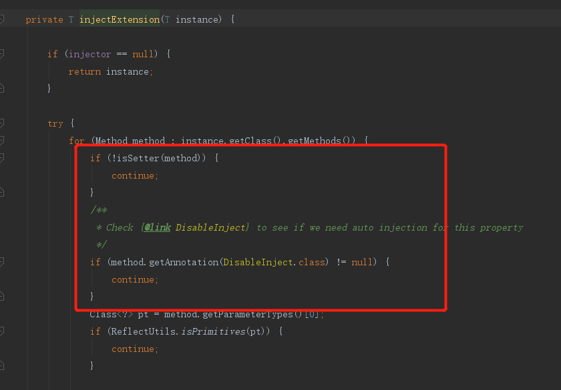Click the 'private' keyword

tap(44, 19)
